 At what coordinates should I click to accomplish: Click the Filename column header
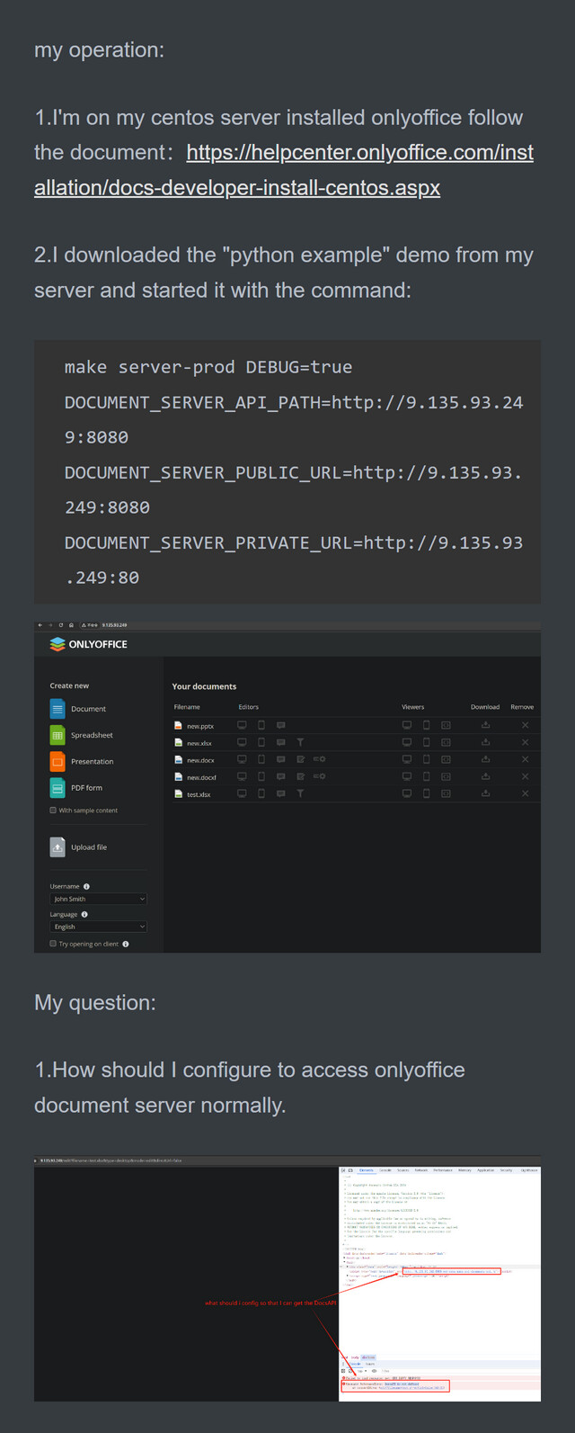[x=187, y=707]
